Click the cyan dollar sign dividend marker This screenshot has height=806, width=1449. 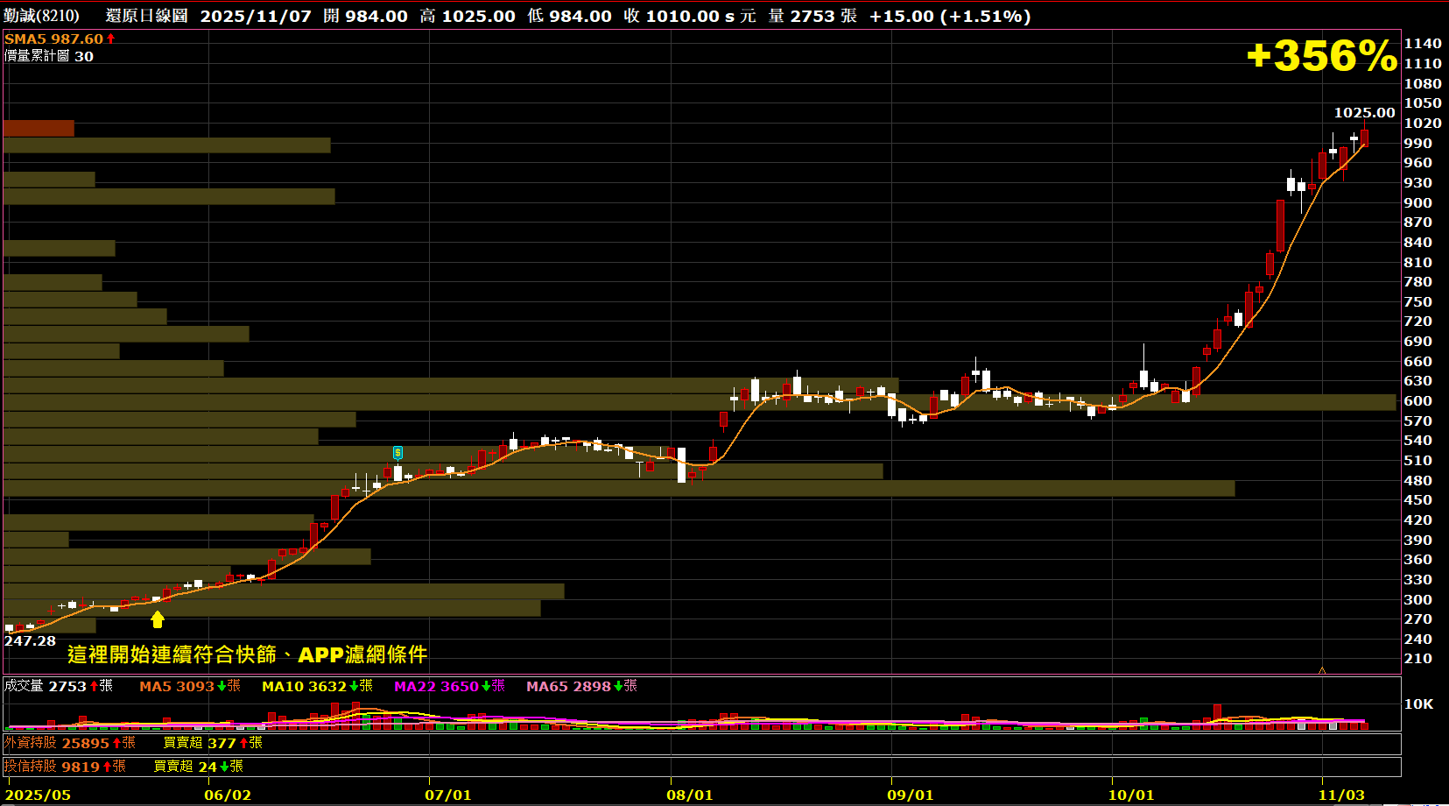coord(397,453)
